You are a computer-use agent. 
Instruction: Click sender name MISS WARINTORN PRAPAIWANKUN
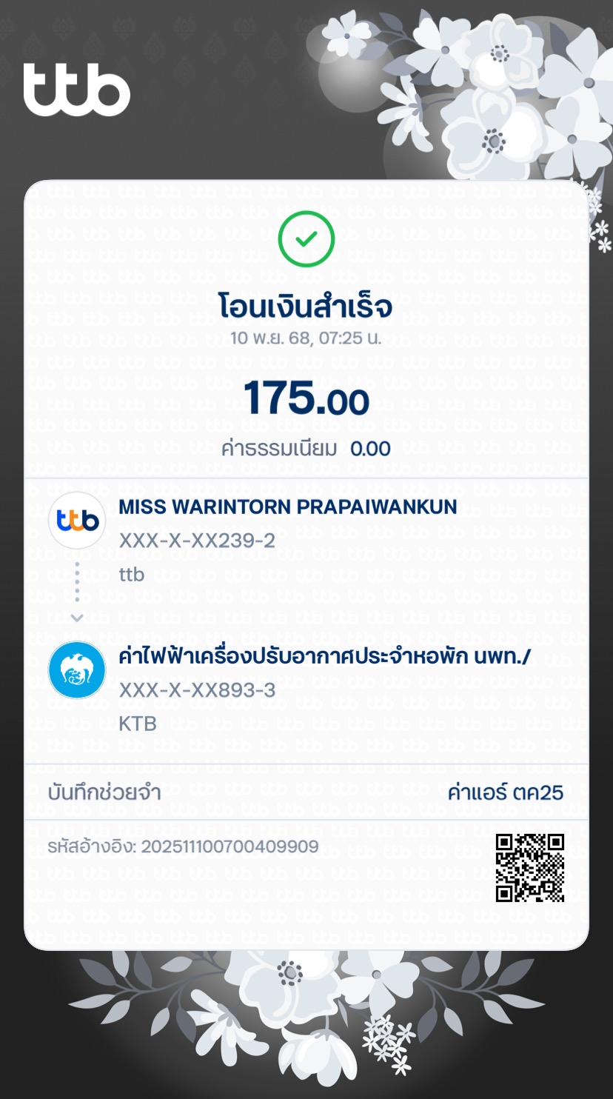288,507
